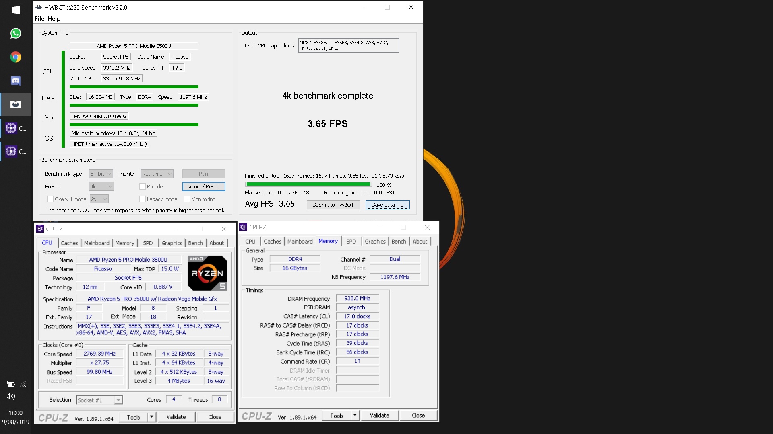Open Mainboard tab in right CPU-Z
The width and height of the screenshot is (773, 434).
(300, 241)
